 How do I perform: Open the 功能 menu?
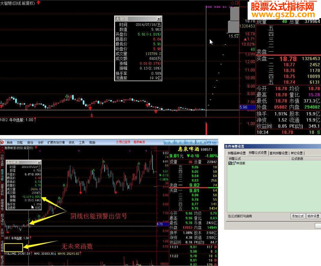20,143
